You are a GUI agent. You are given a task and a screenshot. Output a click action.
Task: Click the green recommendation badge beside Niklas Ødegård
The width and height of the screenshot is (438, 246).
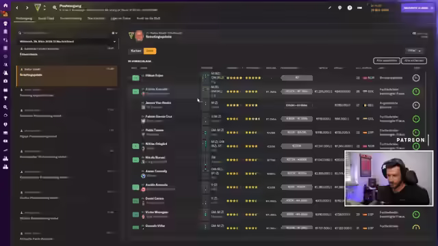click(x=136, y=146)
